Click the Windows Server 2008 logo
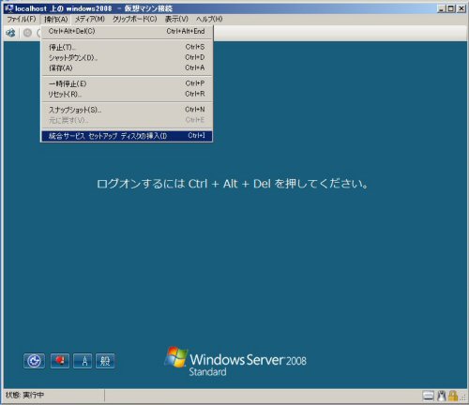The width and height of the screenshot is (469, 405). coord(235,362)
